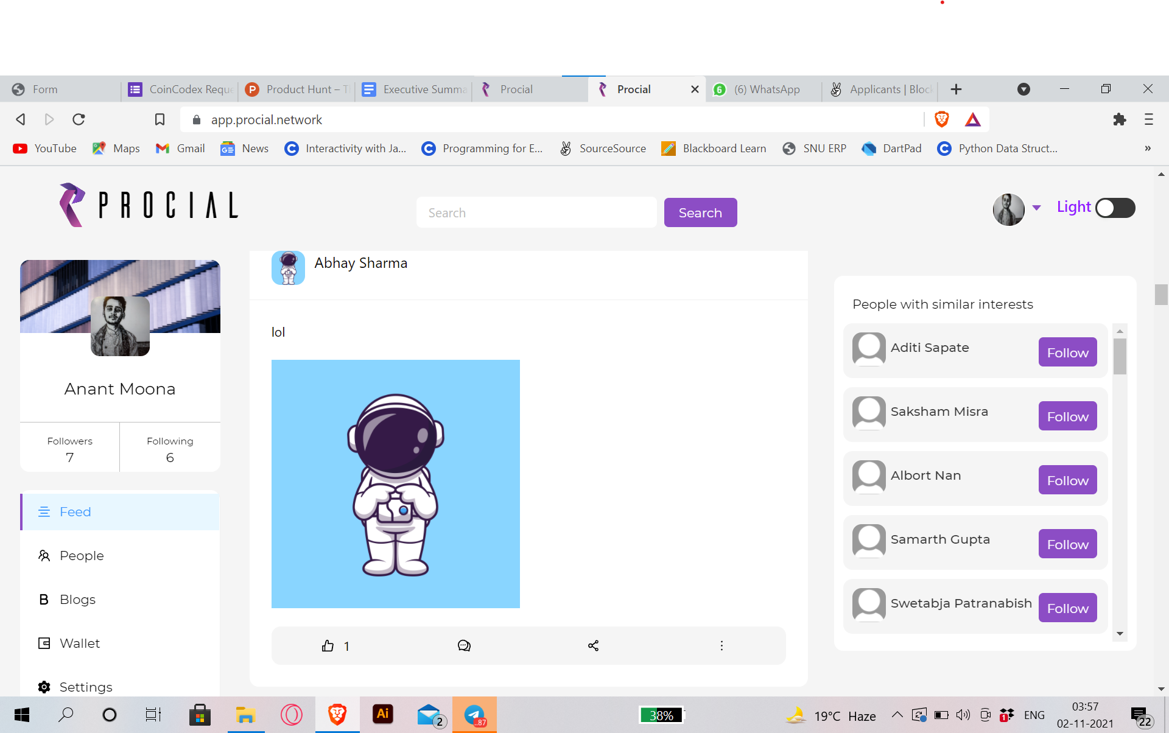Click the Procial search input field
Viewport: 1169px width, 733px height.
536,212
